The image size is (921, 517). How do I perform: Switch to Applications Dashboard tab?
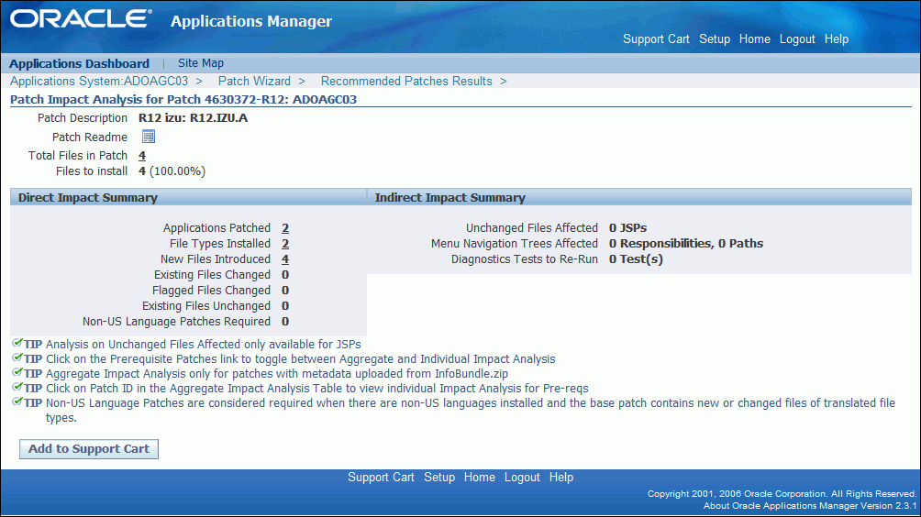click(x=79, y=63)
